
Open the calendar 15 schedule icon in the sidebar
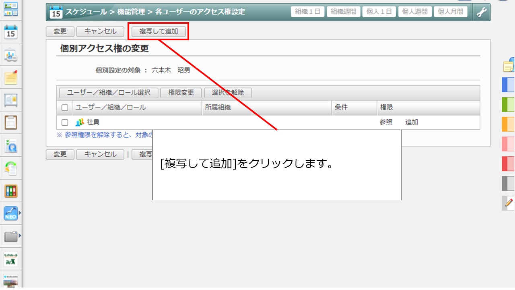11,32
